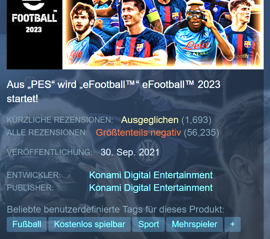Open the Sport tag

(x=148, y=224)
